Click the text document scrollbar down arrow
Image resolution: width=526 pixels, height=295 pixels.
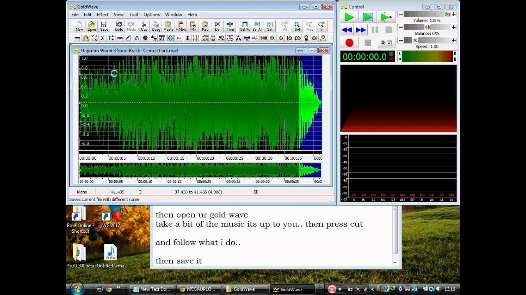point(395,262)
